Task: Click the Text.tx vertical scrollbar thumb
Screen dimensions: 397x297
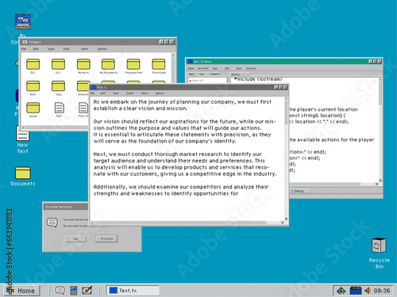Action: click(286, 112)
